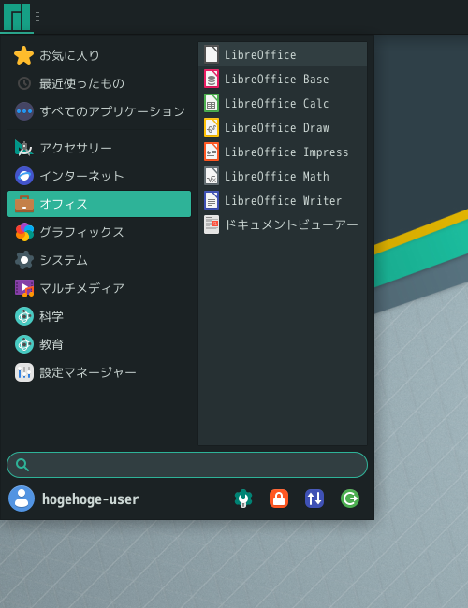Screen dimensions: 468x608
Task: Launch the plain LibreOffice entry label
Action: [x=260, y=54]
